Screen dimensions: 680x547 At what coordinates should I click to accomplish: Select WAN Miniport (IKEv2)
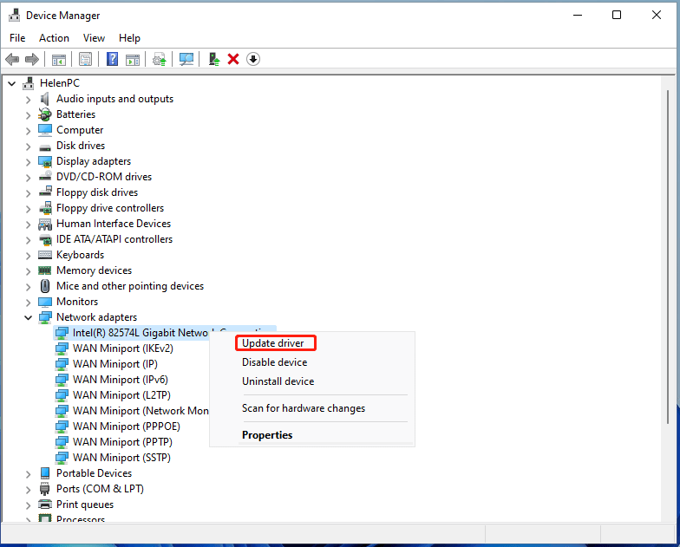click(123, 348)
